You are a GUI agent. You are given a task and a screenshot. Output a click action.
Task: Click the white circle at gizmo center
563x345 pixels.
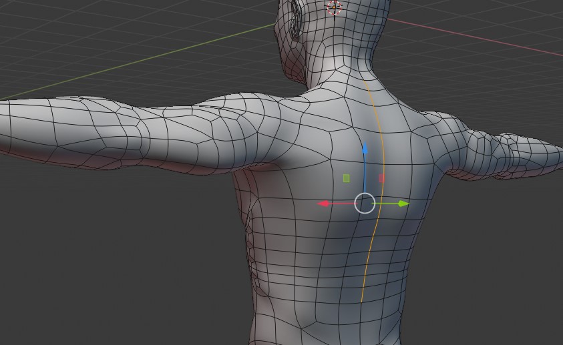click(365, 204)
